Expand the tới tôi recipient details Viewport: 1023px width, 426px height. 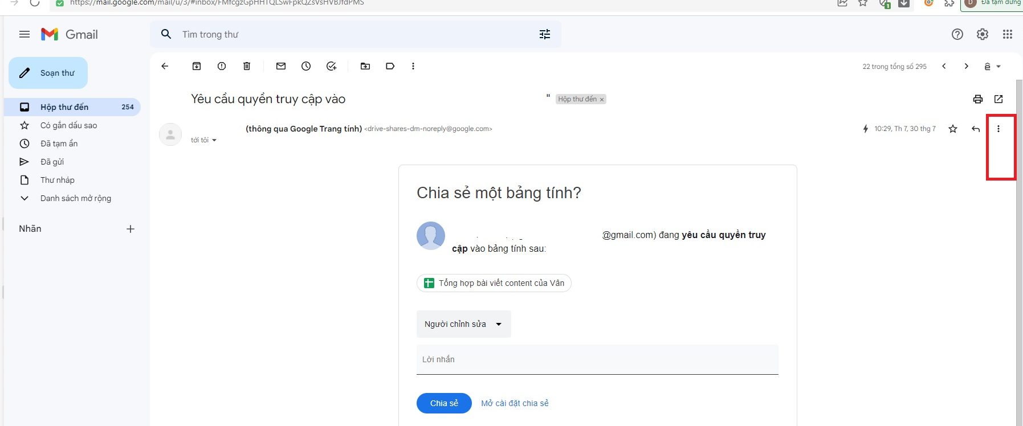(214, 140)
